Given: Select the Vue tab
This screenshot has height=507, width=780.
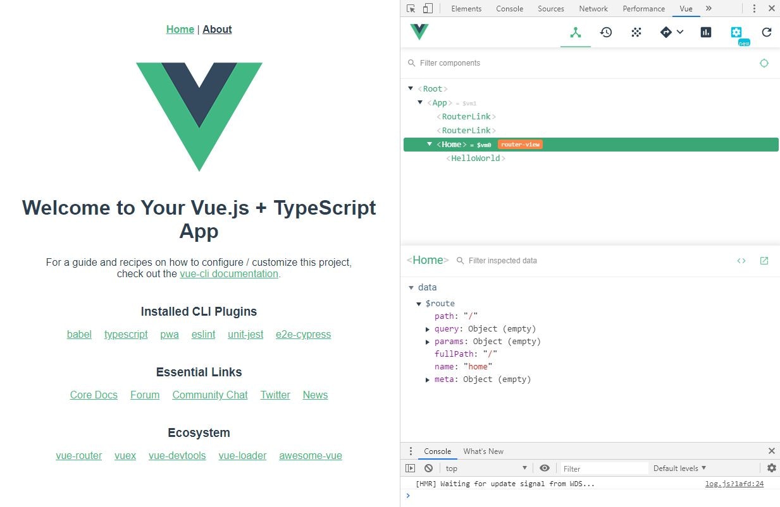Looking at the screenshot, I should coord(686,8).
